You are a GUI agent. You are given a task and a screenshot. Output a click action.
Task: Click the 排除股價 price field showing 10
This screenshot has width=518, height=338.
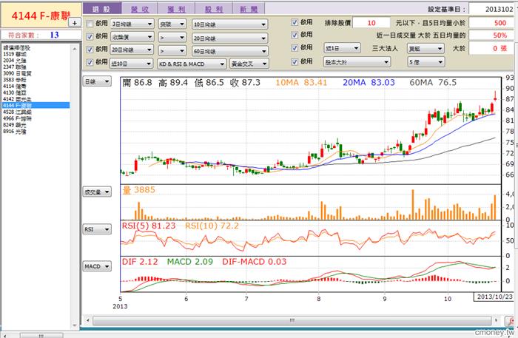[371, 23]
